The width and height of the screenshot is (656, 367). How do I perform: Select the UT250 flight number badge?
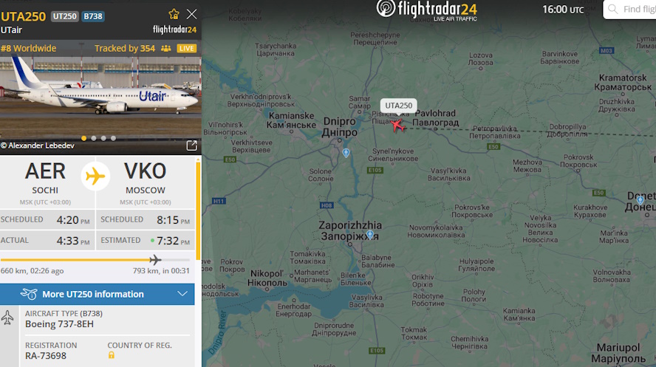click(x=65, y=16)
